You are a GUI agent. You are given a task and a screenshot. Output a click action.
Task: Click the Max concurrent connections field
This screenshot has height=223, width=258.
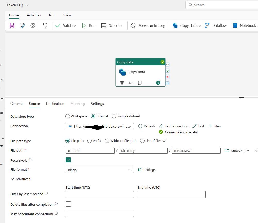click(100, 214)
